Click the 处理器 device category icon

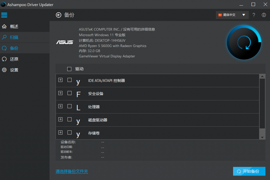tap(78, 107)
